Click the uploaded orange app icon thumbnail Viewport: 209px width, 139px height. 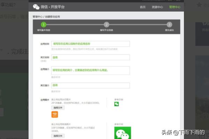(55, 115)
